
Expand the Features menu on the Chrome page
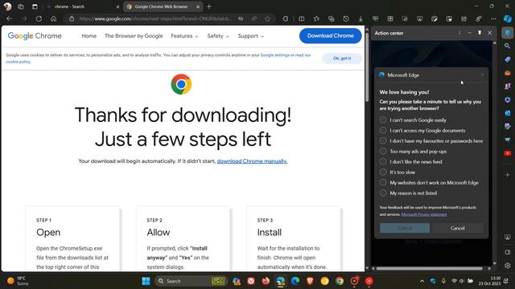point(184,35)
